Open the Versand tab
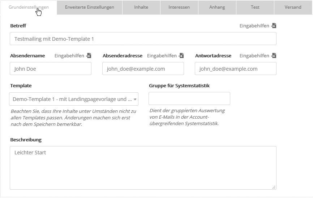The height and width of the screenshot is (198, 313). [293, 7]
